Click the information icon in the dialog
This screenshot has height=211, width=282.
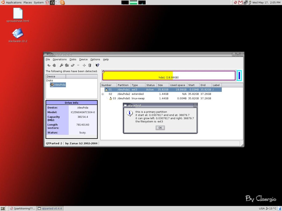130,113
